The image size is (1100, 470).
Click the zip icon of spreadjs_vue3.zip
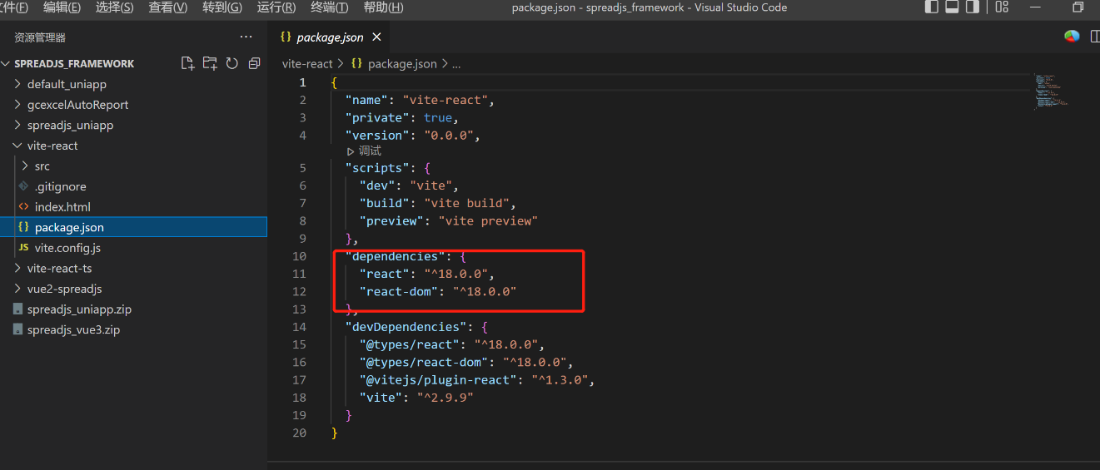pos(19,329)
